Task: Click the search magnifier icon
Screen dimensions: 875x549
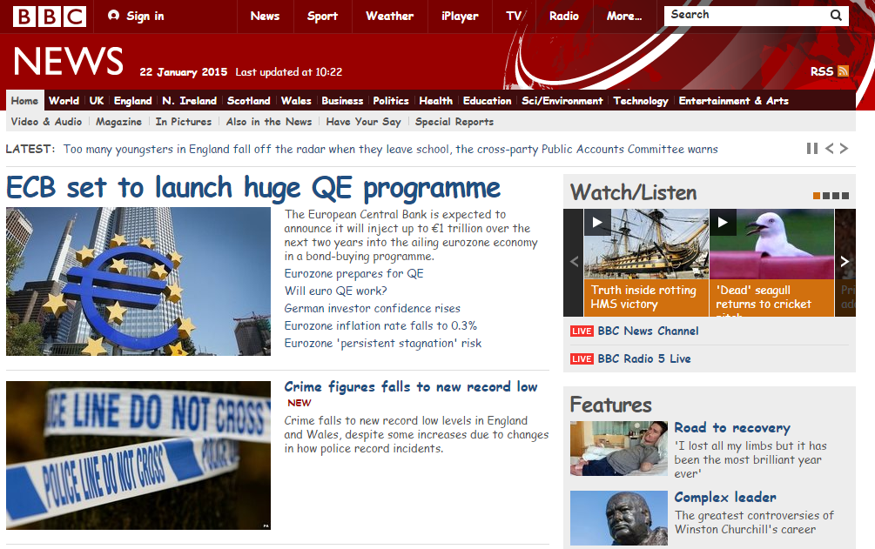Action: [835, 16]
